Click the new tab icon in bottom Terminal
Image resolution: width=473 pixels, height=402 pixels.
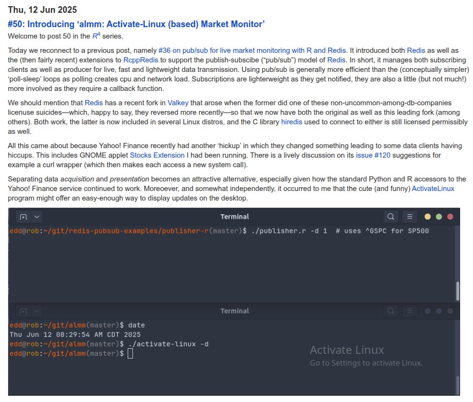[x=23, y=311]
